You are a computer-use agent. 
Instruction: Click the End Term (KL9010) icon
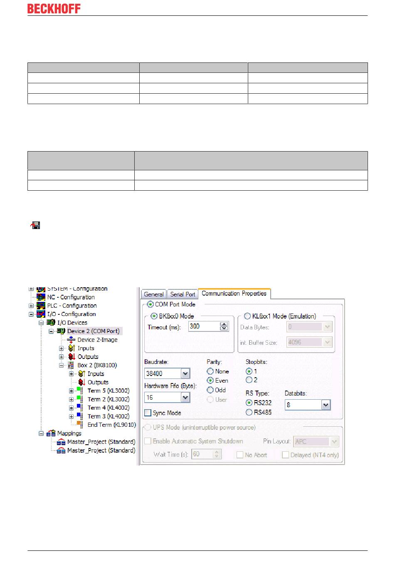pos(79,425)
